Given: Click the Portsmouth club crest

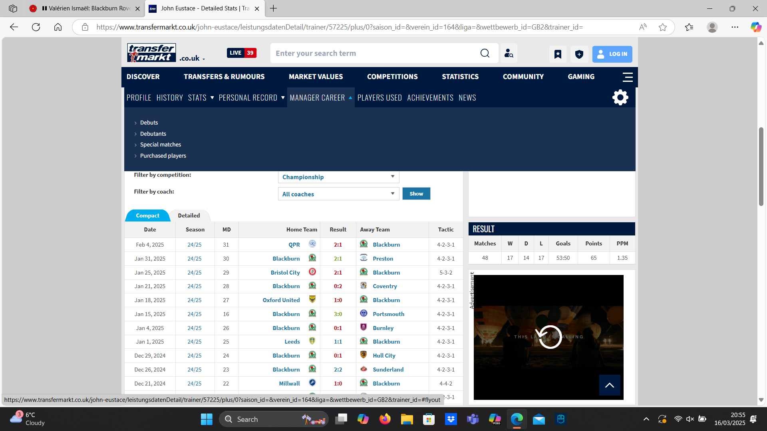Looking at the screenshot, I should tap(364, 313).
